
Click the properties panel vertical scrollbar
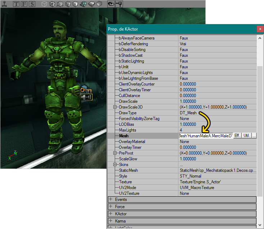(260, 131)
